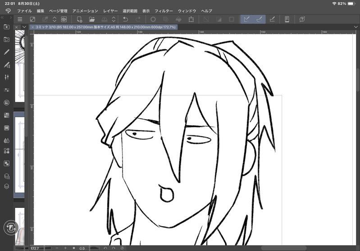Toggle Snap to grid
Viewport: 360px width, 251px height.
tap(272, 19)
